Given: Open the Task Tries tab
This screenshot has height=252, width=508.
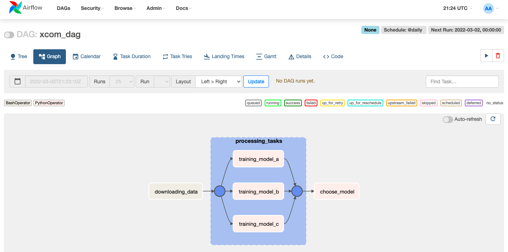Looking at the screenshot, I should click(177, 56).
